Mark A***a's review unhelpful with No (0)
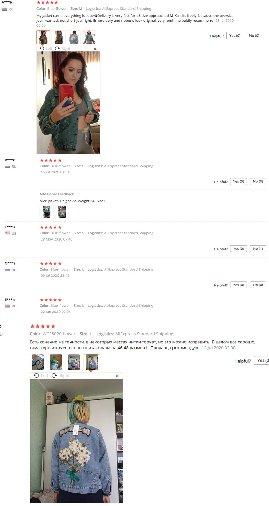This screenshot has width=269, height=506. click(254, 36)
